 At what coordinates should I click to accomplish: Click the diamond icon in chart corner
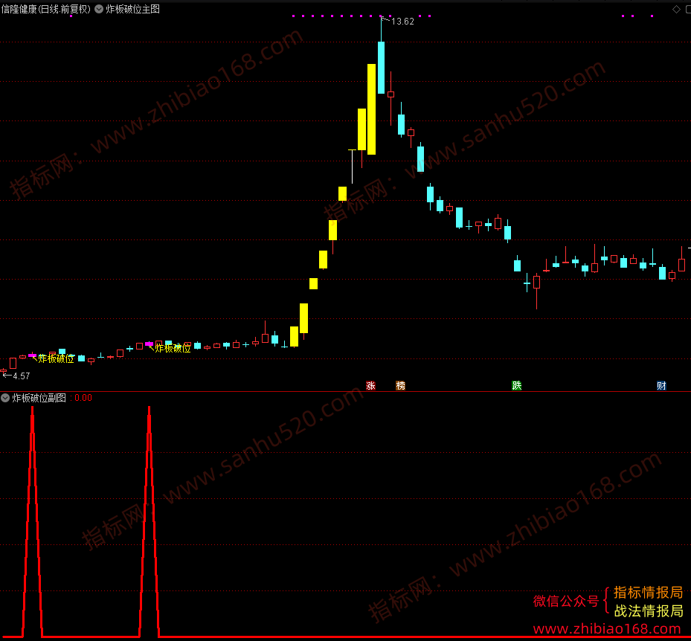click(x=676, y=9)
